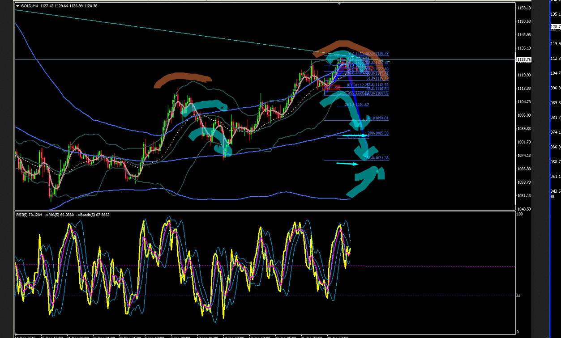Select the Fibonacci level 261.8-1101.67 label
The image size is (561, 338).
pos(357,105)
